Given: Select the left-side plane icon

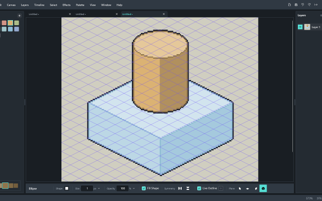Looking at the screenshot, I should pos(239,188).
